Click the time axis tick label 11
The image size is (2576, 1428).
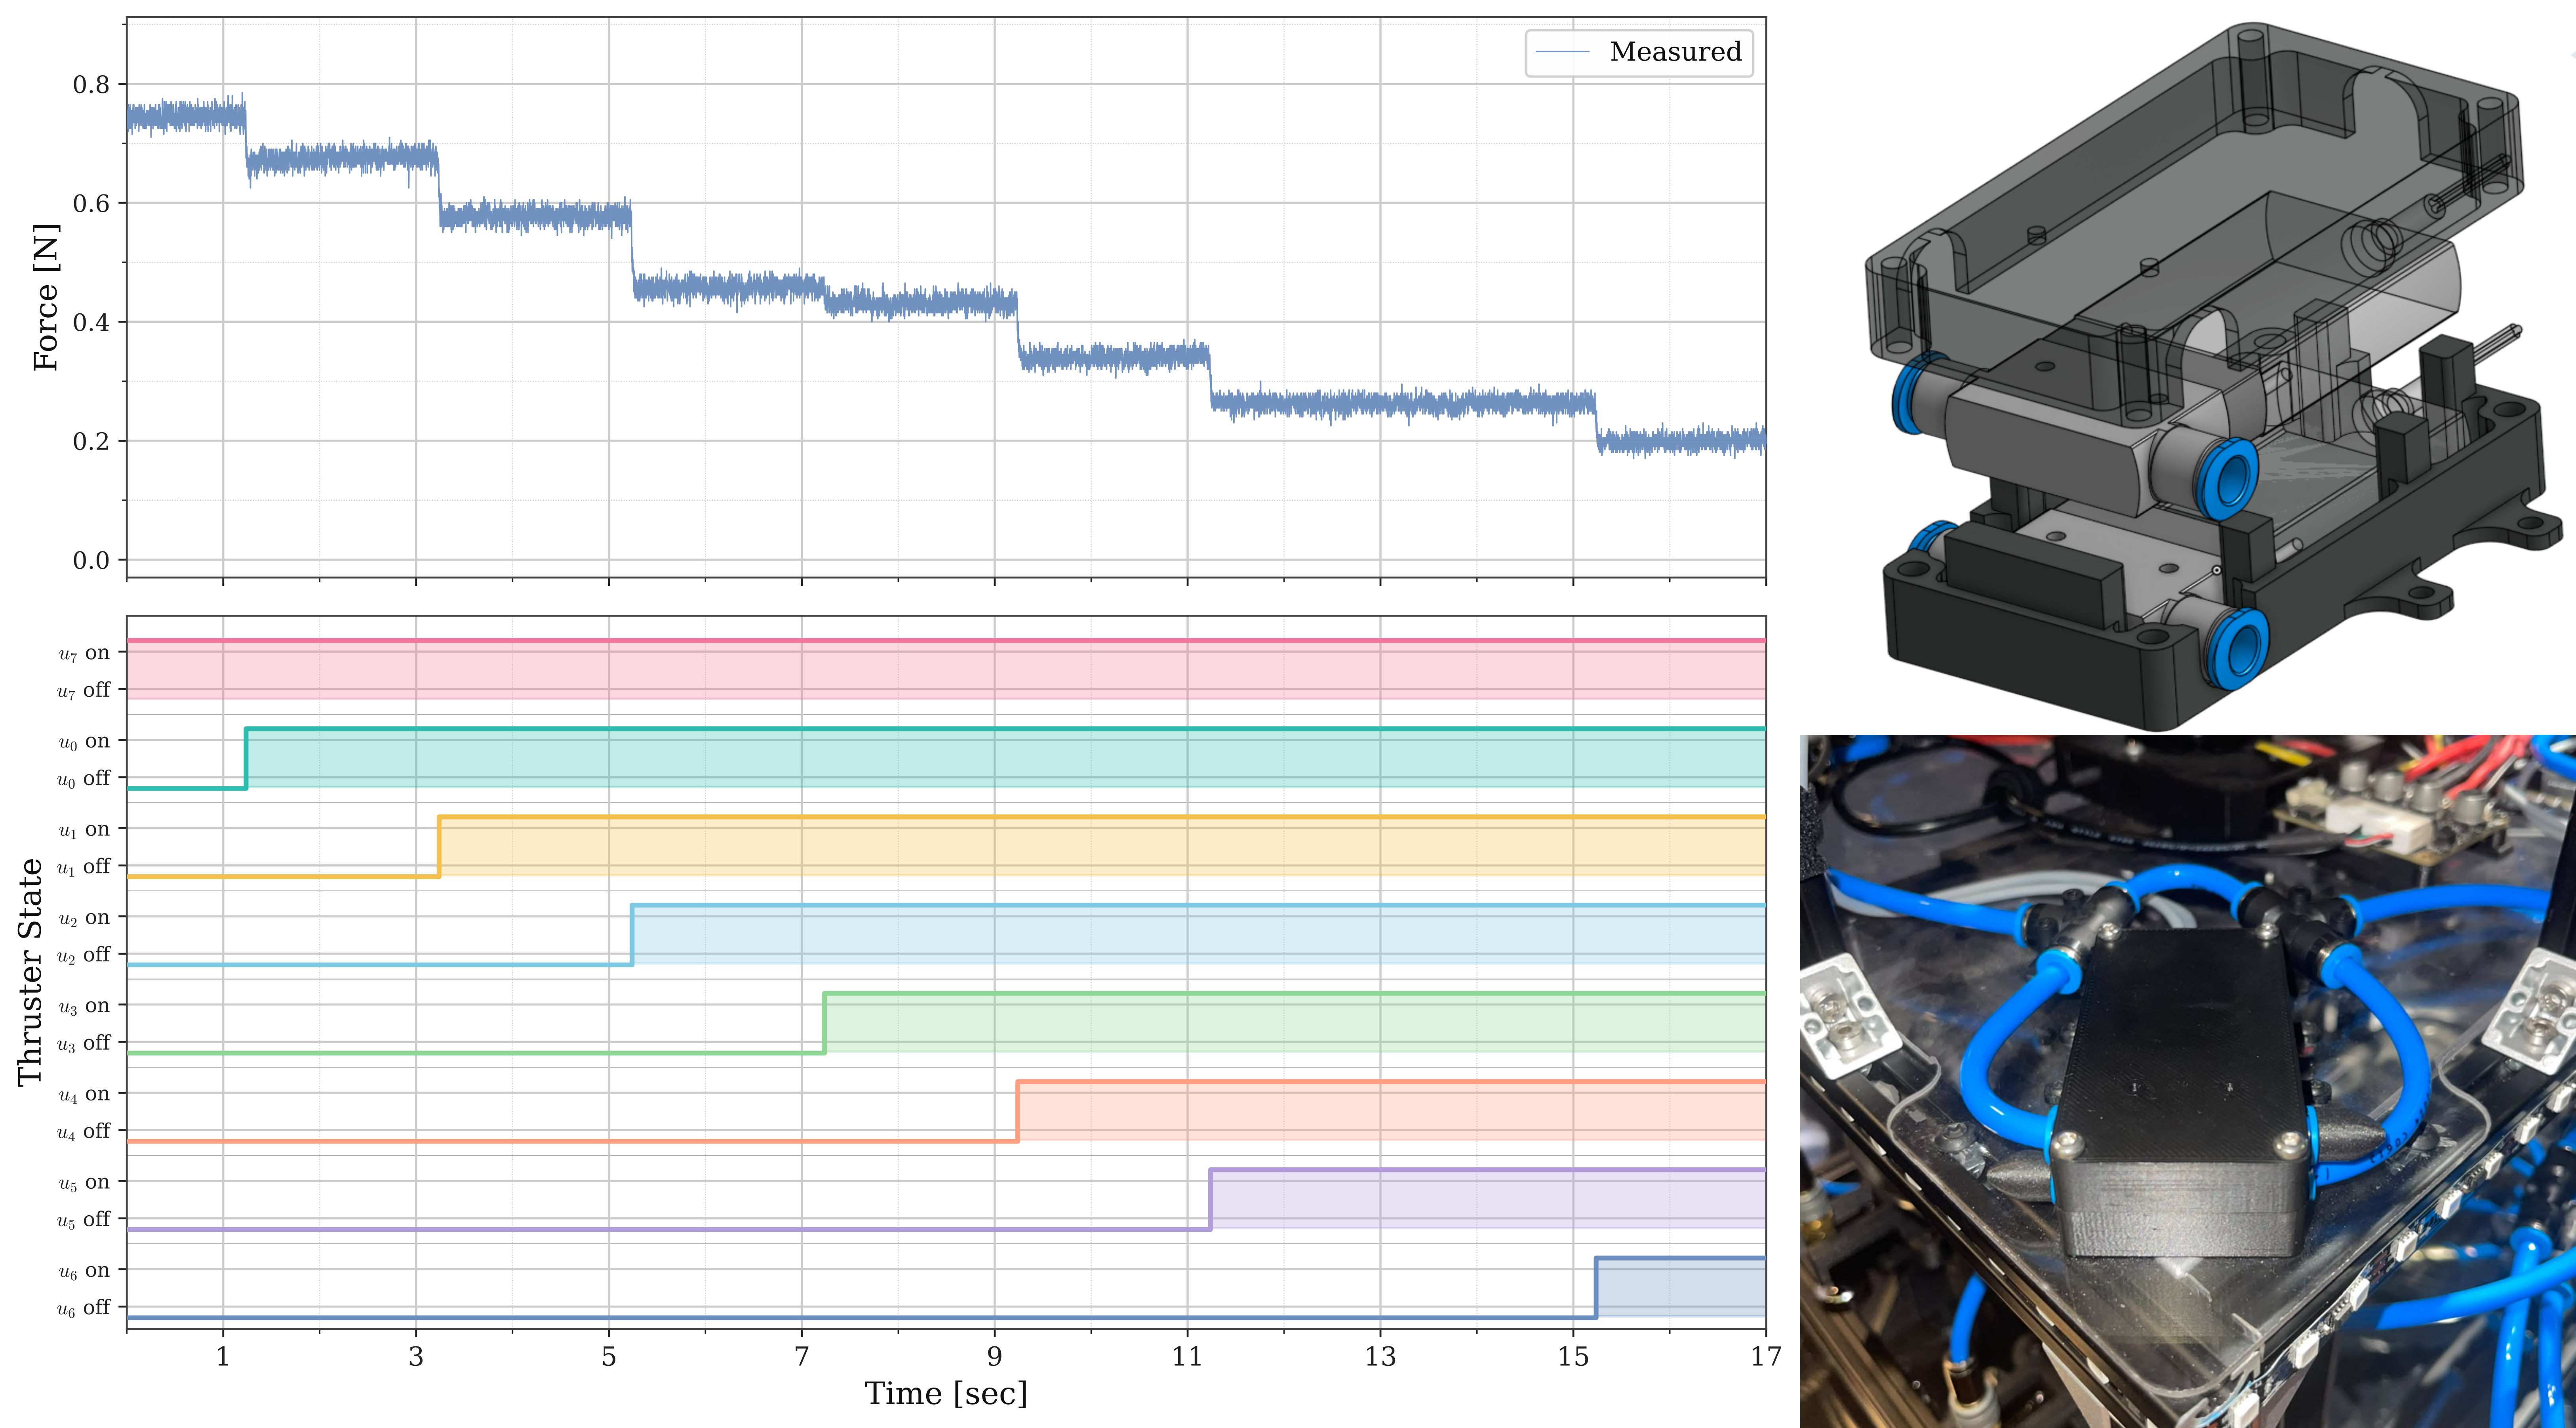[x=1187, y=1357]
